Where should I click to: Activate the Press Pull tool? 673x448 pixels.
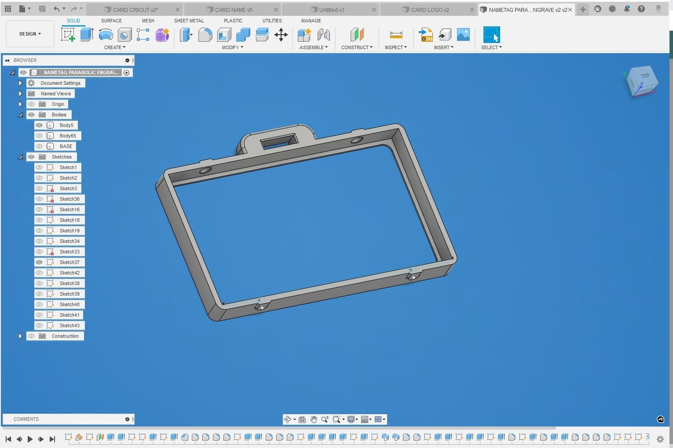(x=186, y=35)
